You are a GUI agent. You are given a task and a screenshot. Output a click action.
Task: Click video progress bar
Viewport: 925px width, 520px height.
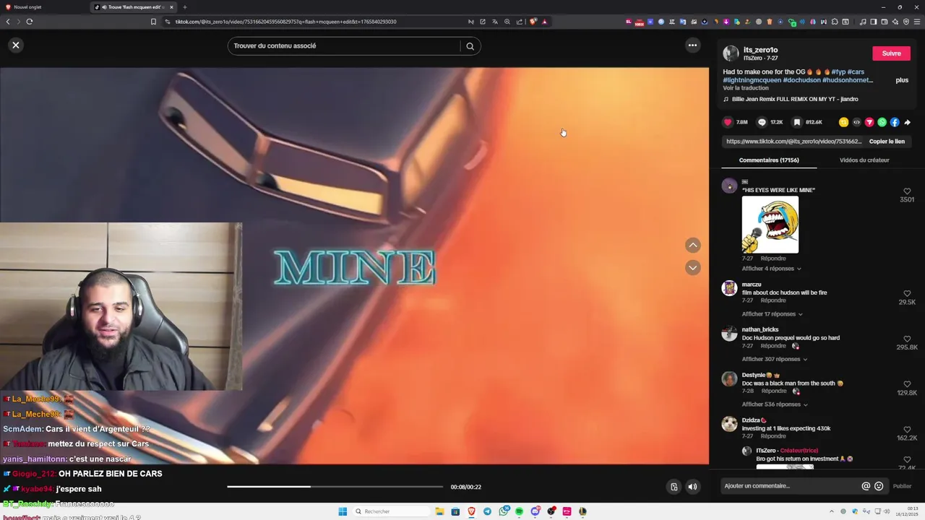pos(335,487)
